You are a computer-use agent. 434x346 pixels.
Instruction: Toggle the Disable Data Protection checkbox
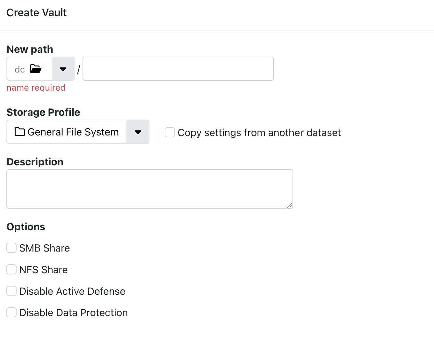[x=11, y=313]
